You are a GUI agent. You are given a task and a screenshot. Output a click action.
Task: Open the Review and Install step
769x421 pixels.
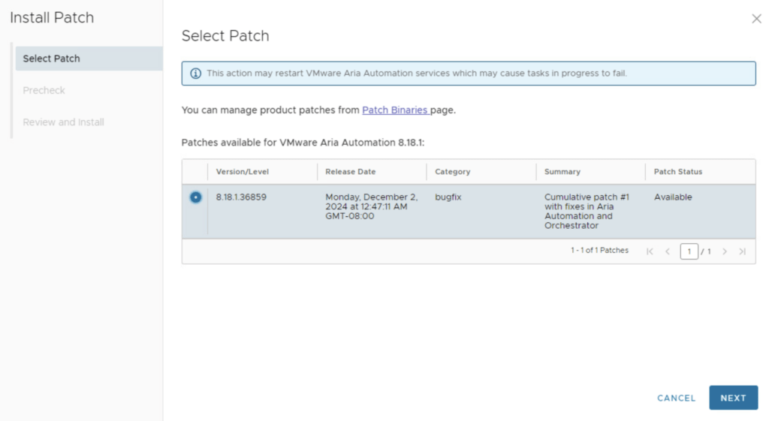tap(63, 122)
